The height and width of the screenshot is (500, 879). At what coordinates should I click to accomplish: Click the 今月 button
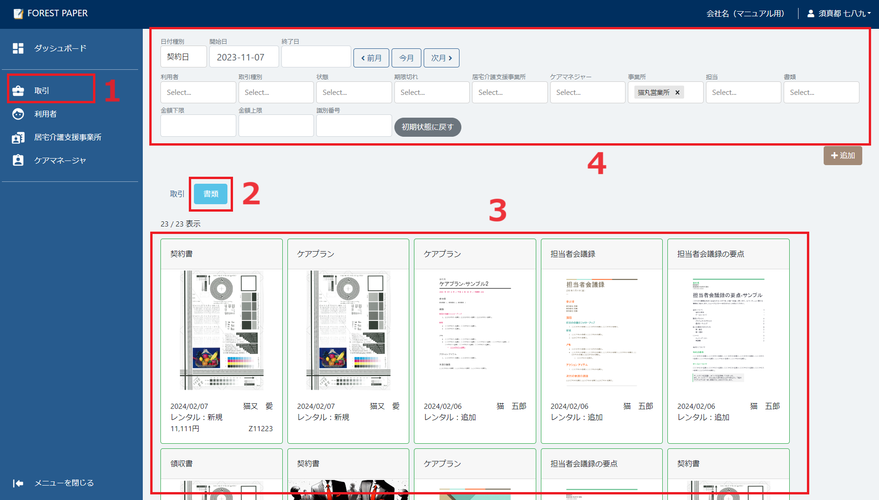click(x=406, y=58)
